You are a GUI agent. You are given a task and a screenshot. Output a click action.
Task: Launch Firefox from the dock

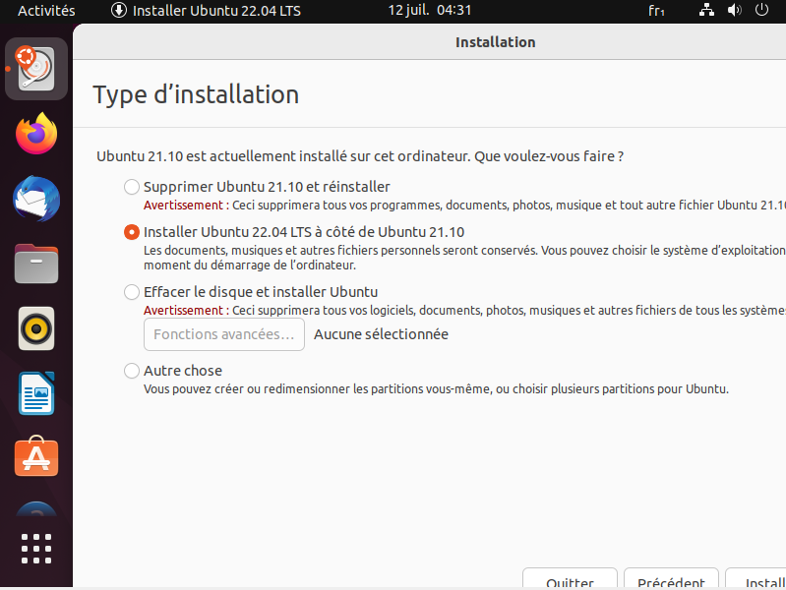tap(36, 134)
